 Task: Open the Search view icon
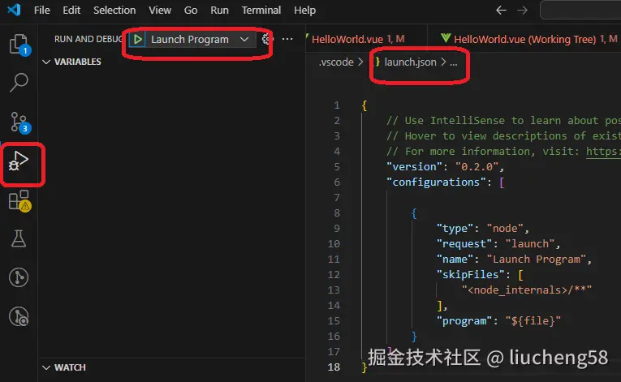tap(19, 83)
